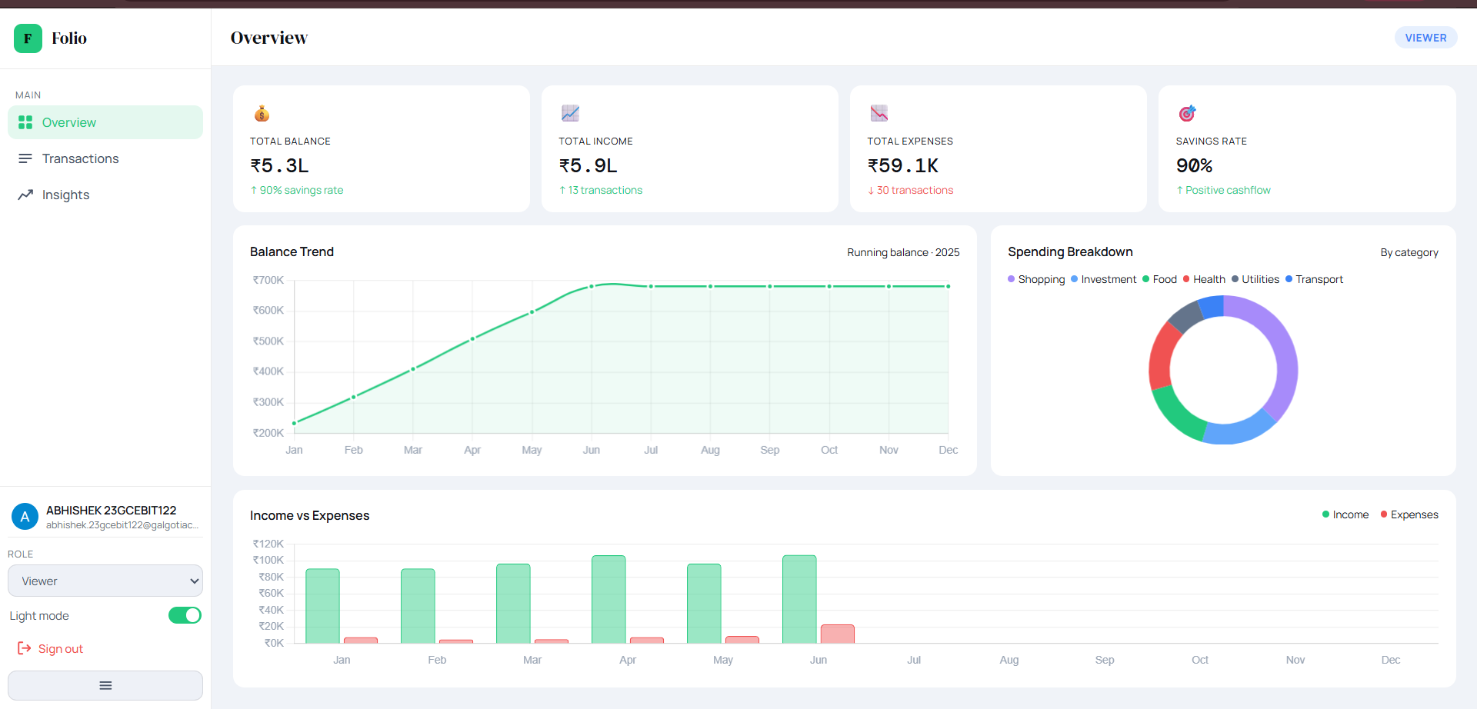
Task: Click the 'By category' label
Action: [1409, 252]
